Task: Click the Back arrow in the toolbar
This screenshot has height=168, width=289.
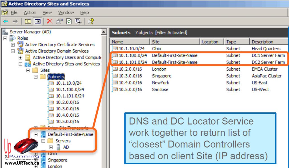Action: [6, 21]
